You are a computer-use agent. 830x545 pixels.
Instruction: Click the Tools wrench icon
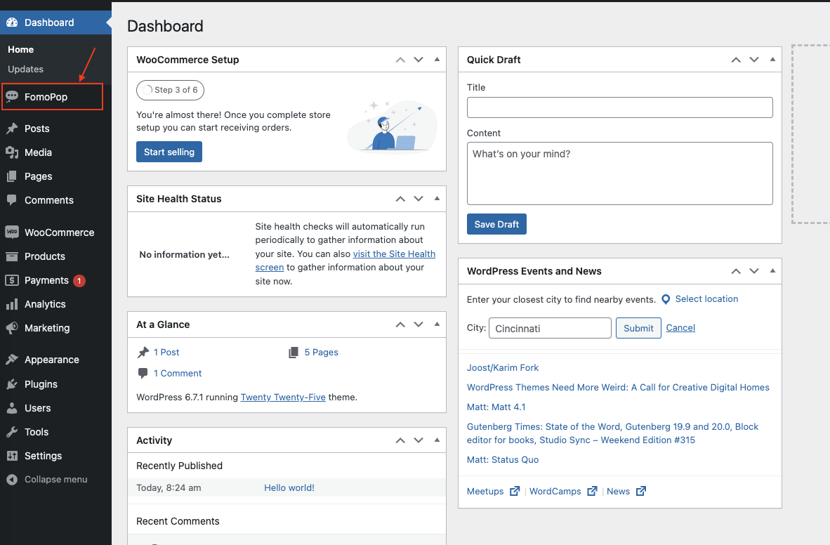tap(12, 432)
